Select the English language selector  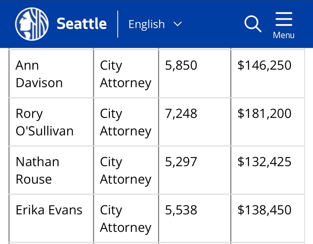coord(155,24)
